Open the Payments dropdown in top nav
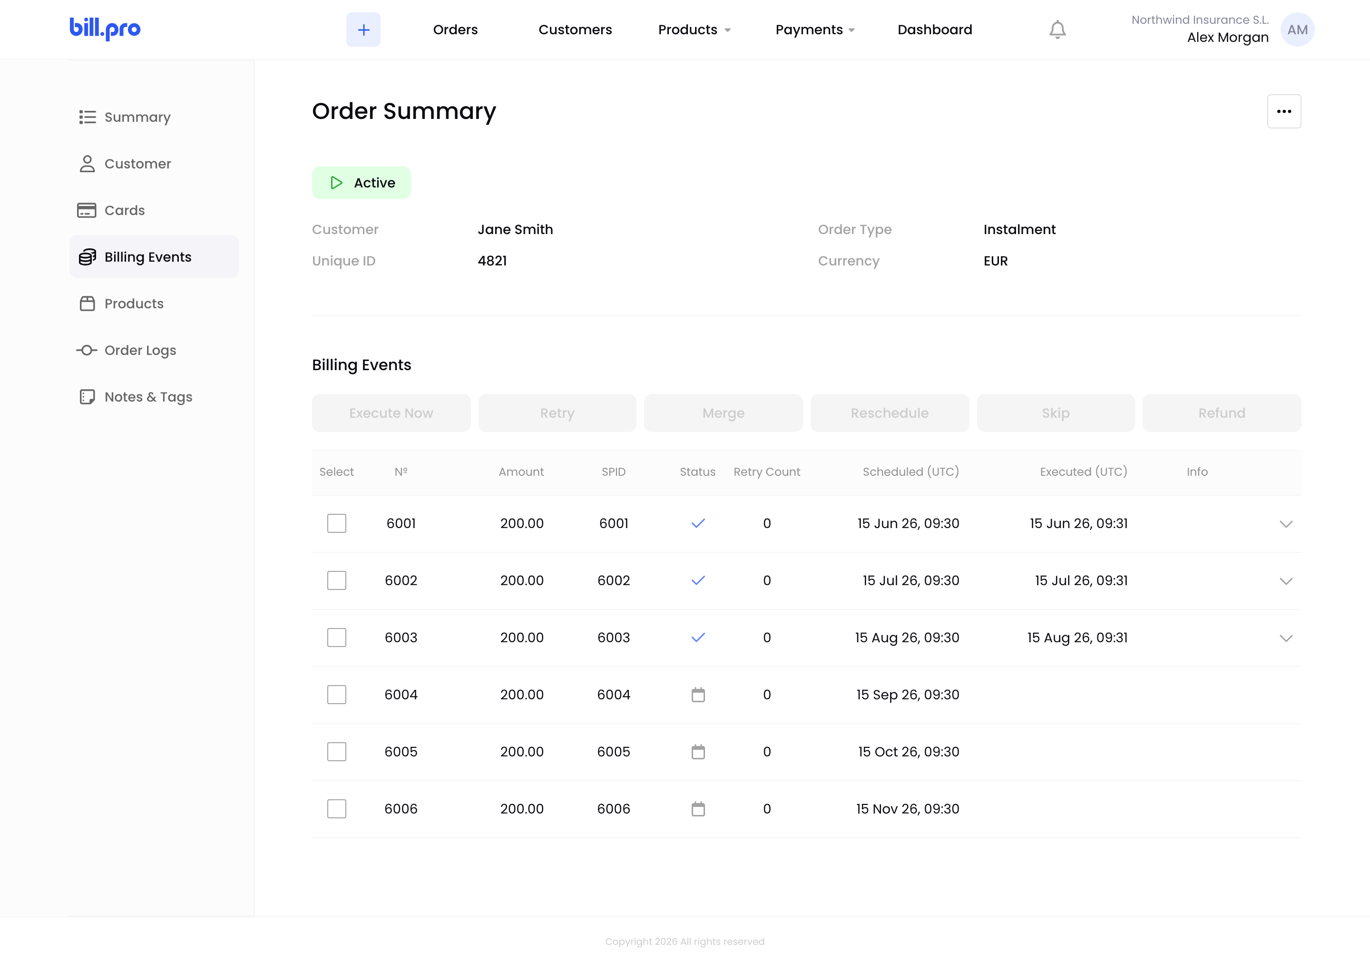 [x=815, y=30]
